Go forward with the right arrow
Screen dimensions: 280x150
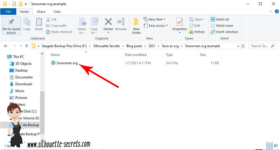14,46
